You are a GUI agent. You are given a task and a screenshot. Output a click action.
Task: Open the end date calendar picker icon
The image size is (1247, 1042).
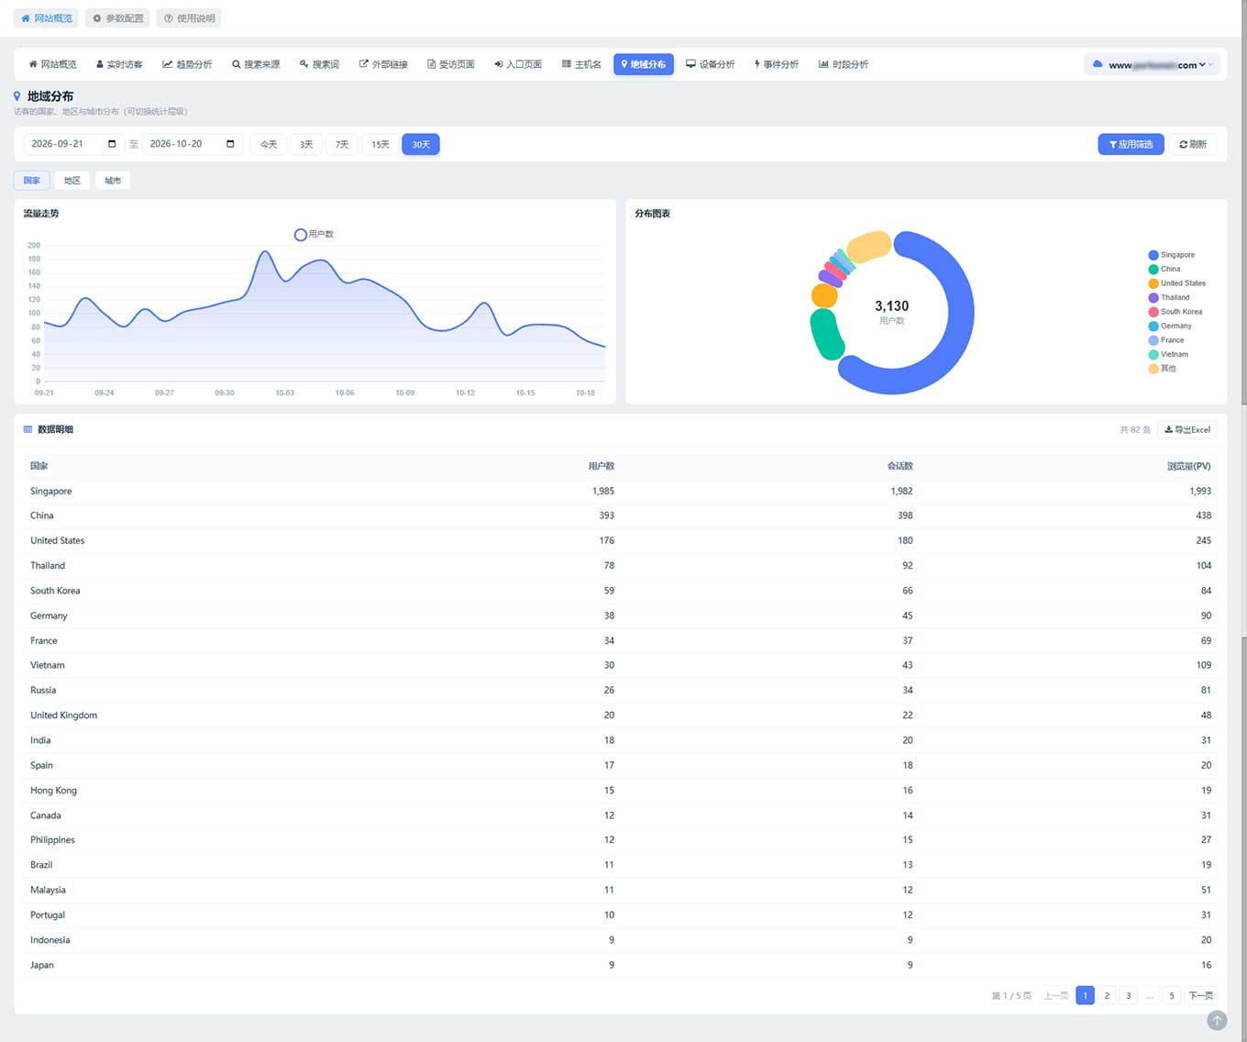point(230,144)
